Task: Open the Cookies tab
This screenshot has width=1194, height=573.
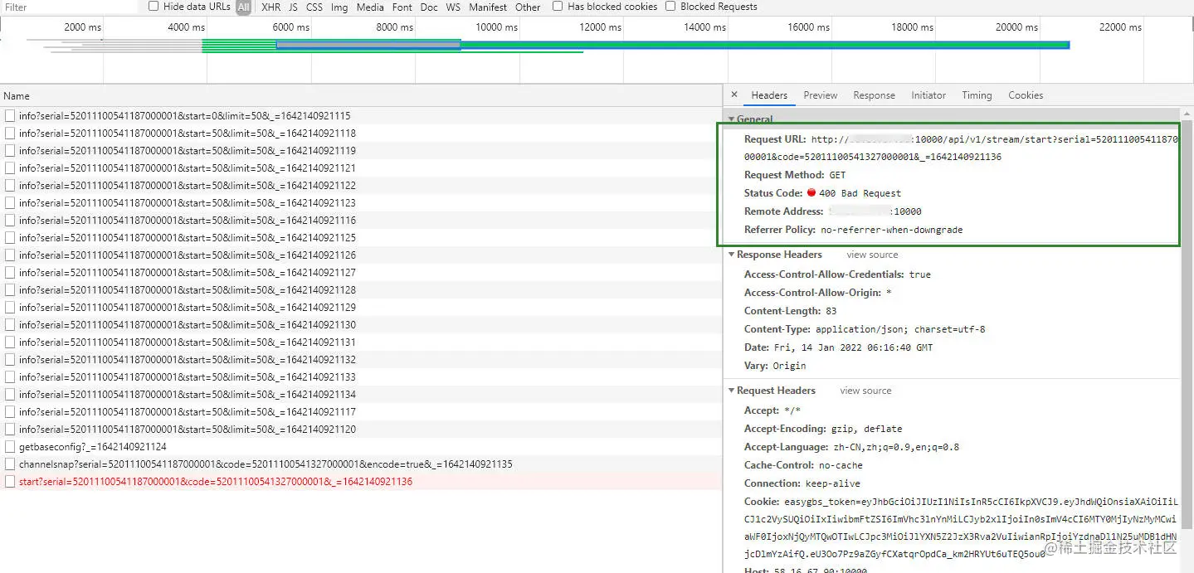Action: (1026, 95)
